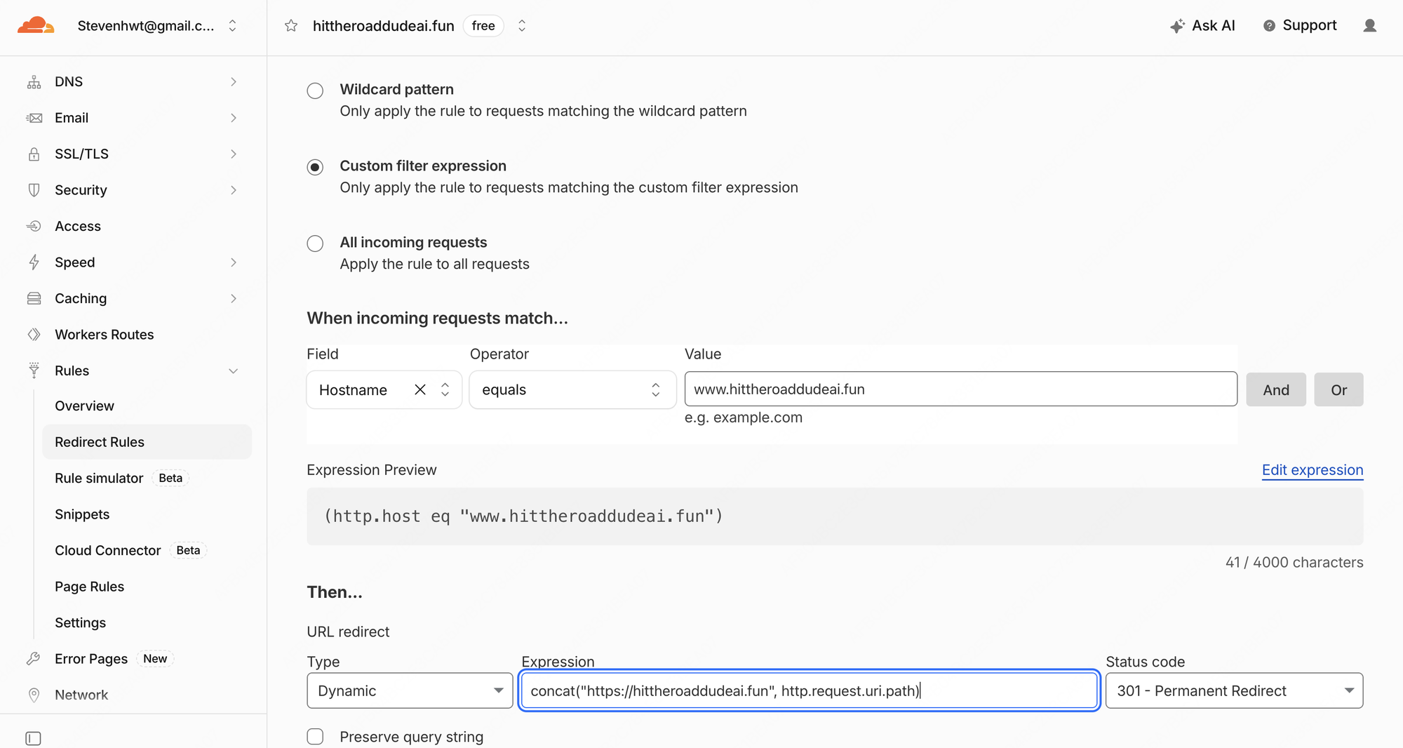
Task: Go to Redirect Rules
Action: (x=147, y=442)
